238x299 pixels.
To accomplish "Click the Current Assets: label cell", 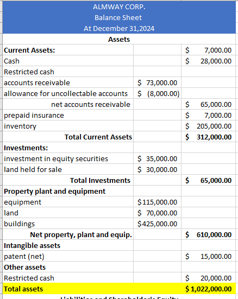I will pos(68,50).
